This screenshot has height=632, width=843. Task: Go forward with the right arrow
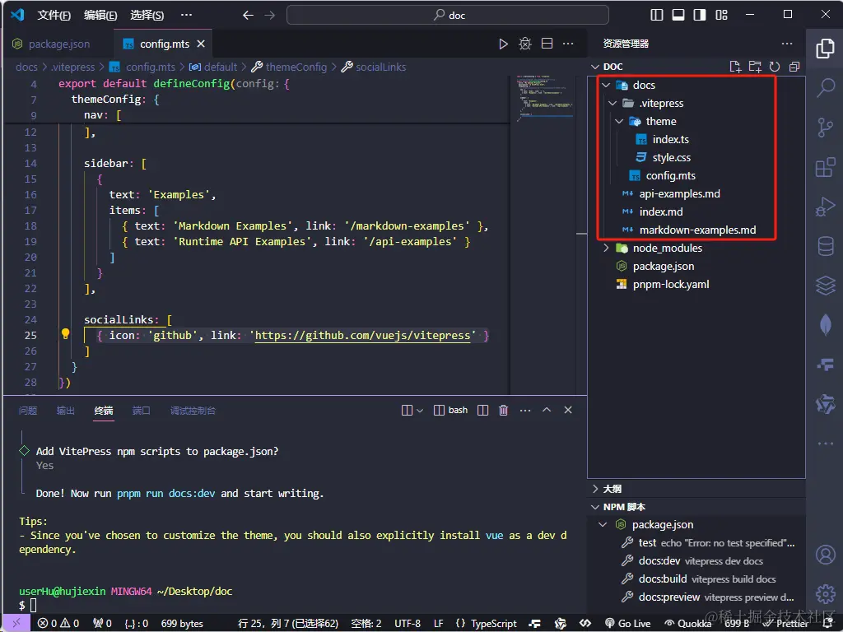tap(270, 15)
